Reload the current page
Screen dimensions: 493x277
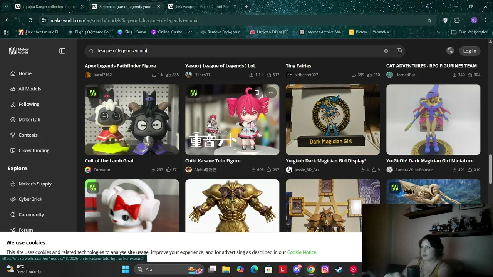pos(30,20)
